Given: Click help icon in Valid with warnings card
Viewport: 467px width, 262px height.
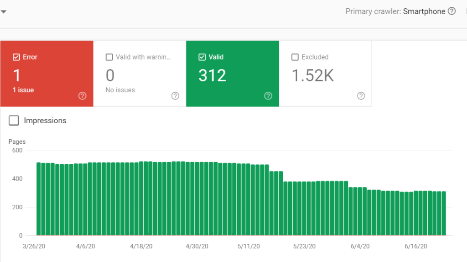Looking at the screenshot, I should pos(175,96).
